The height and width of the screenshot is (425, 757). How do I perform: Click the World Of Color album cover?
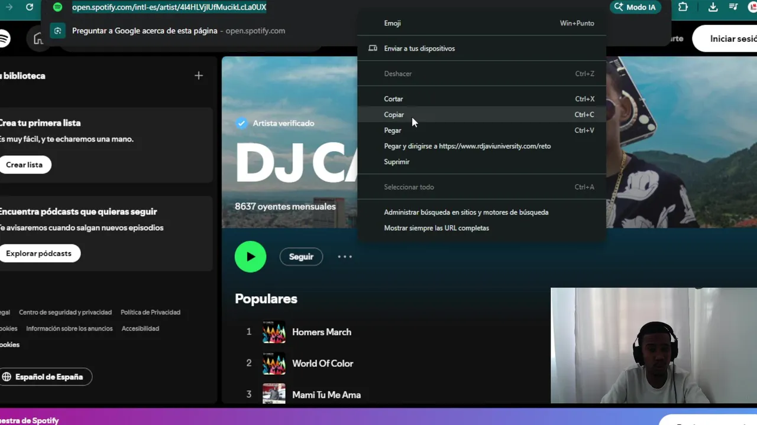[x=274, y=363]
